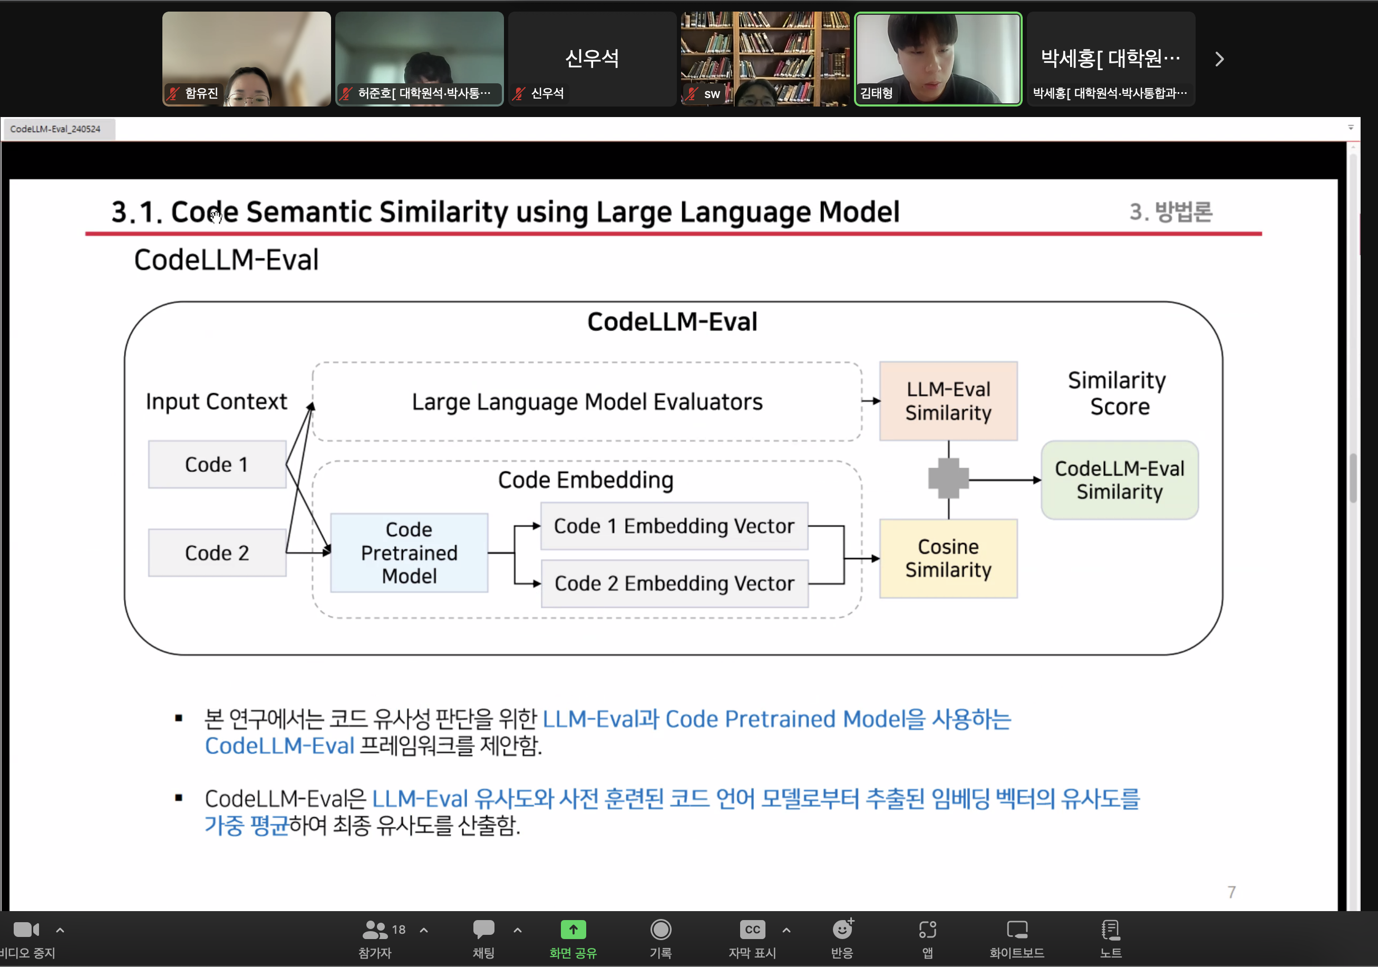Open the whiteboard icon
This screenshot has height=967, width=1378.
(x=1017, y=929)
